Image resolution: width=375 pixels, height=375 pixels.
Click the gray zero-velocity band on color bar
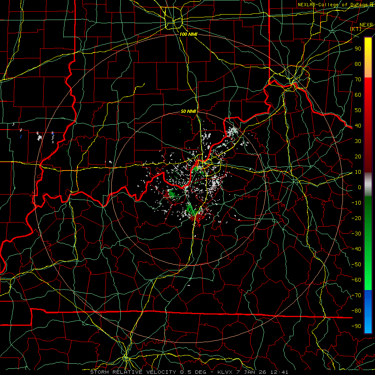(368, 184)
